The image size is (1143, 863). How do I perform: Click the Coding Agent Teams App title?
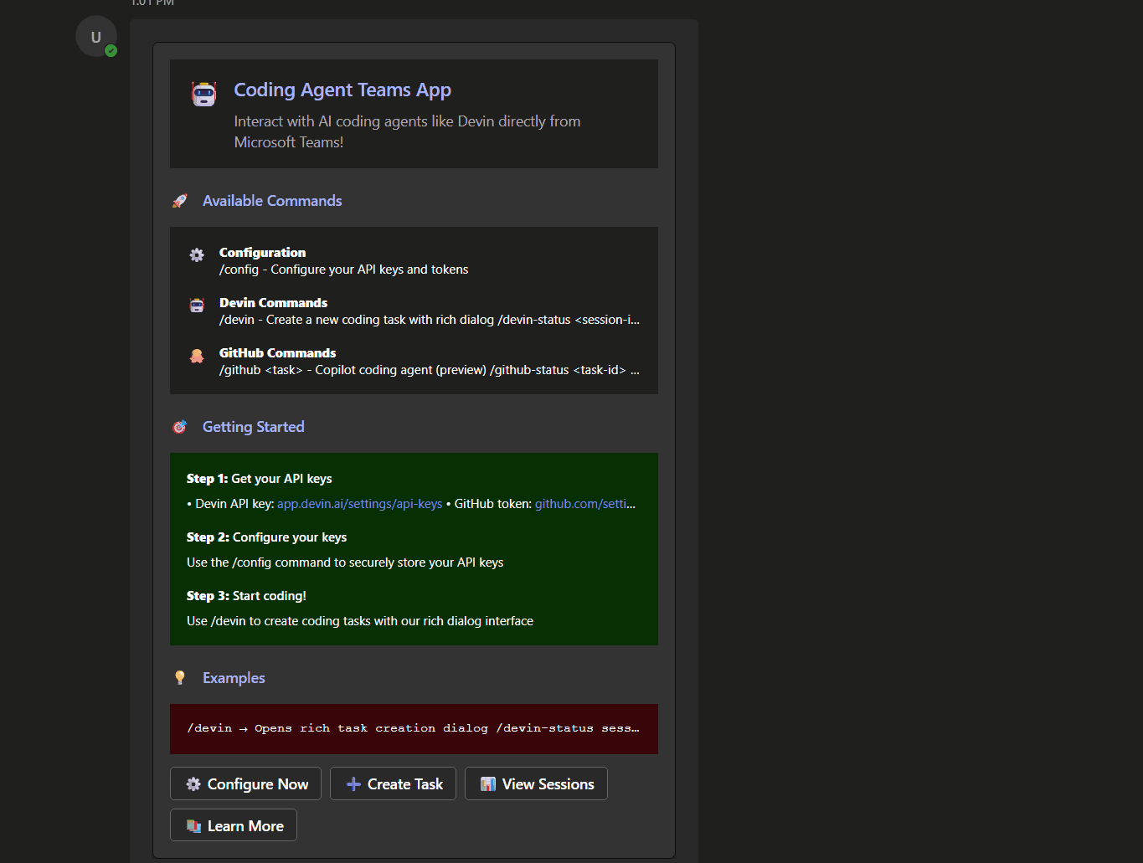[342, 90]
